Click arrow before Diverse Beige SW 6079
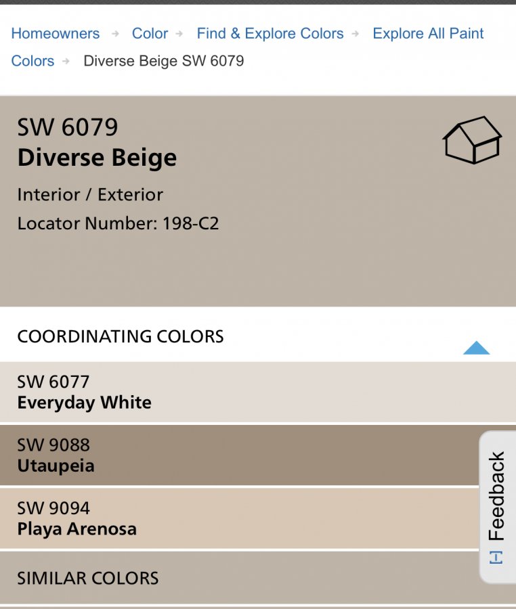 pos(66,61)
